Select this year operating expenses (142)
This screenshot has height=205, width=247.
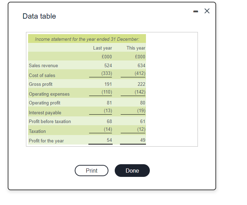140,92
